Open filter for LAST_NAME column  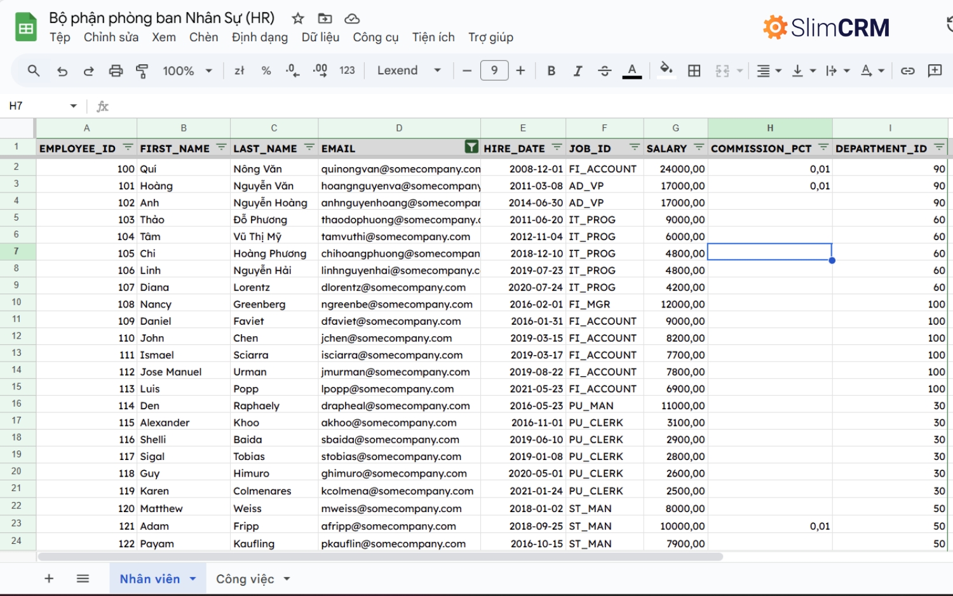click(309, 147)
